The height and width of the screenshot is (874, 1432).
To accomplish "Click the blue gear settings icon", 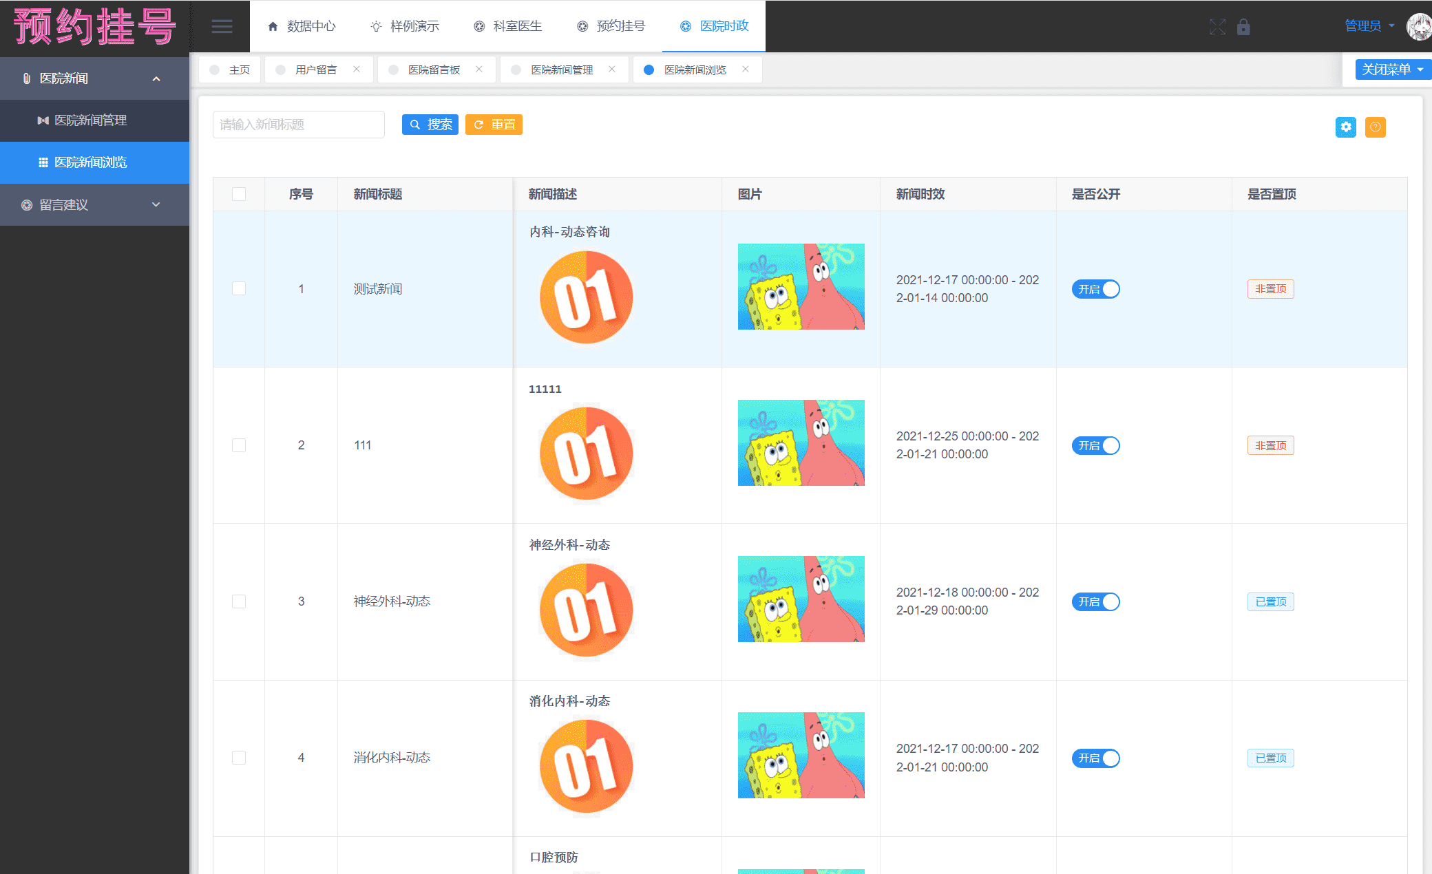I will 1345,127.
